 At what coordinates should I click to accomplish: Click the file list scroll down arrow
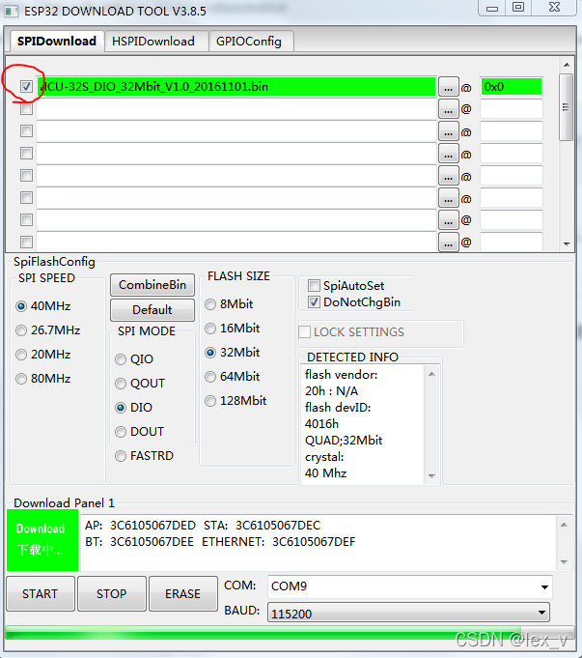point(567,243)
